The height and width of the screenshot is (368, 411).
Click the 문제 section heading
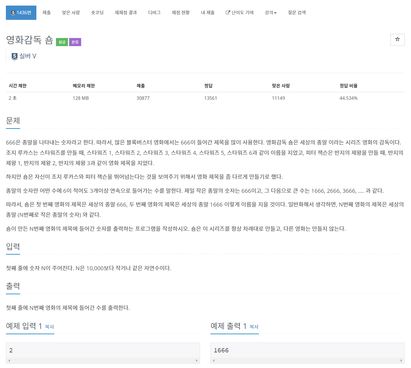click(x=13, y=121)
